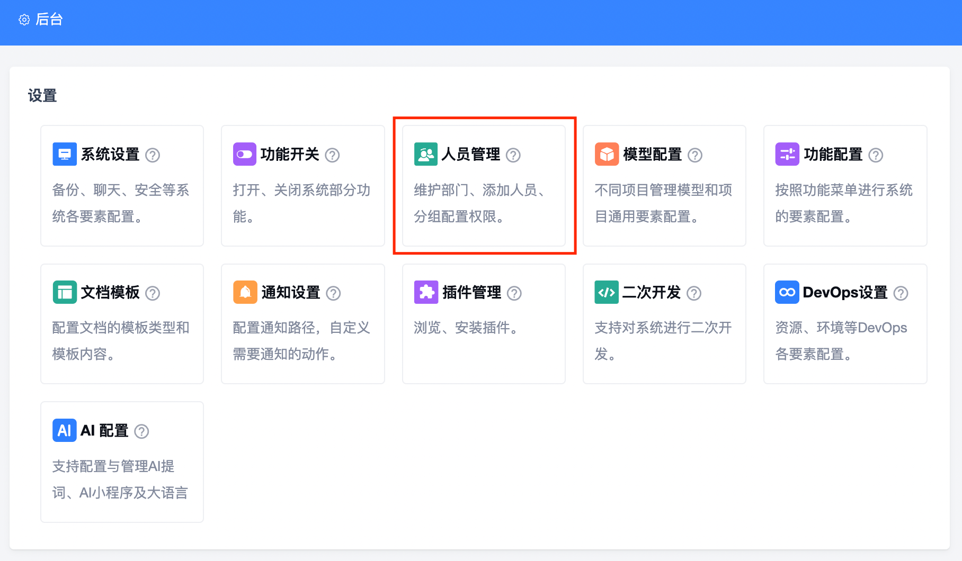Click the blue AI 配置 icon

[x=65, y=430]
